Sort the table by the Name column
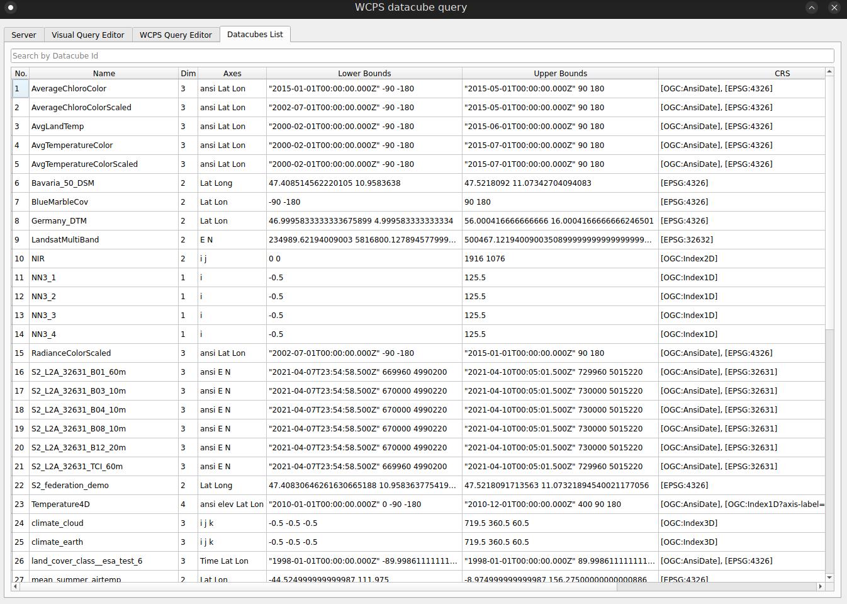 pyautogui.click(x=104, y=73)
